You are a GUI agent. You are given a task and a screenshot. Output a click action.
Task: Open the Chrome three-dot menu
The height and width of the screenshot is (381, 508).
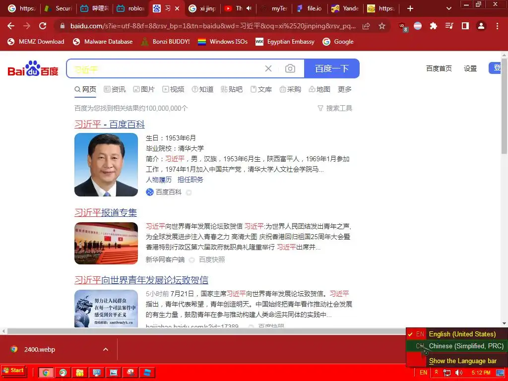pyautogui.click(x=497, y=26)
